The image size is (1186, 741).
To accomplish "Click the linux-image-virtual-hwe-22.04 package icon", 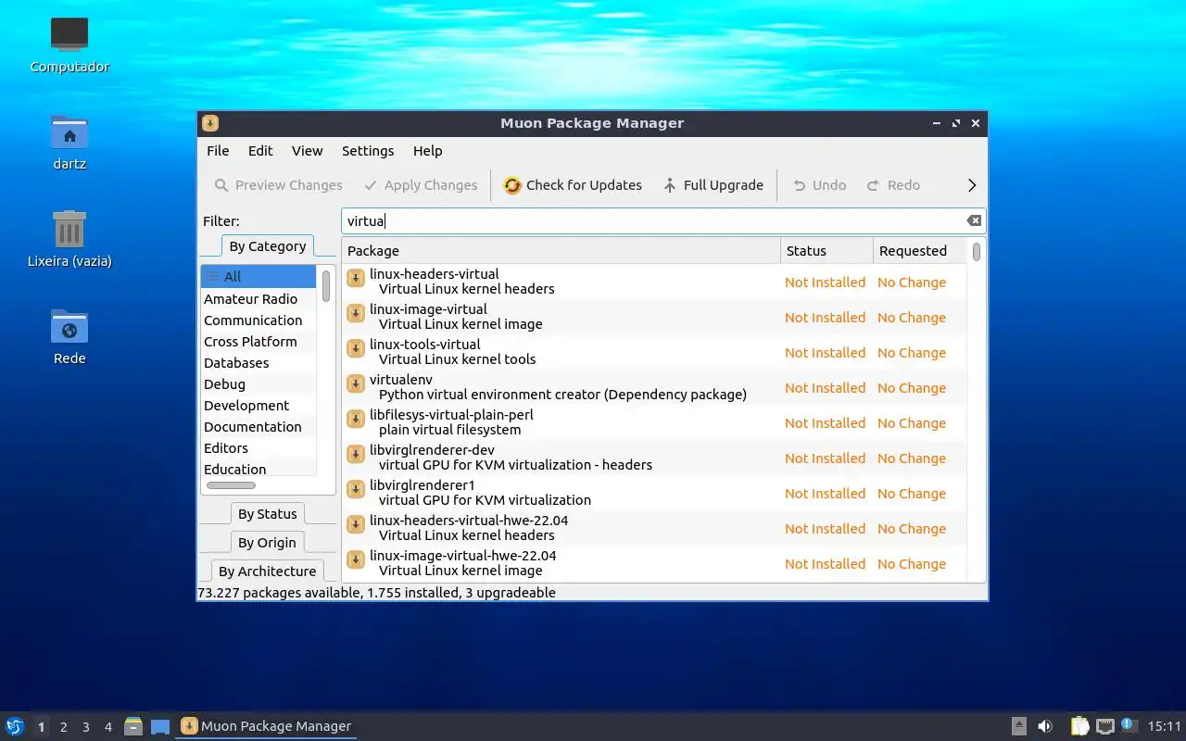I will [x=356, y=559].
